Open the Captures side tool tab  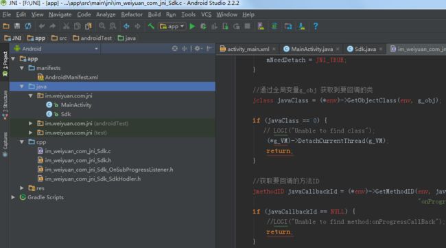(5, 144)
